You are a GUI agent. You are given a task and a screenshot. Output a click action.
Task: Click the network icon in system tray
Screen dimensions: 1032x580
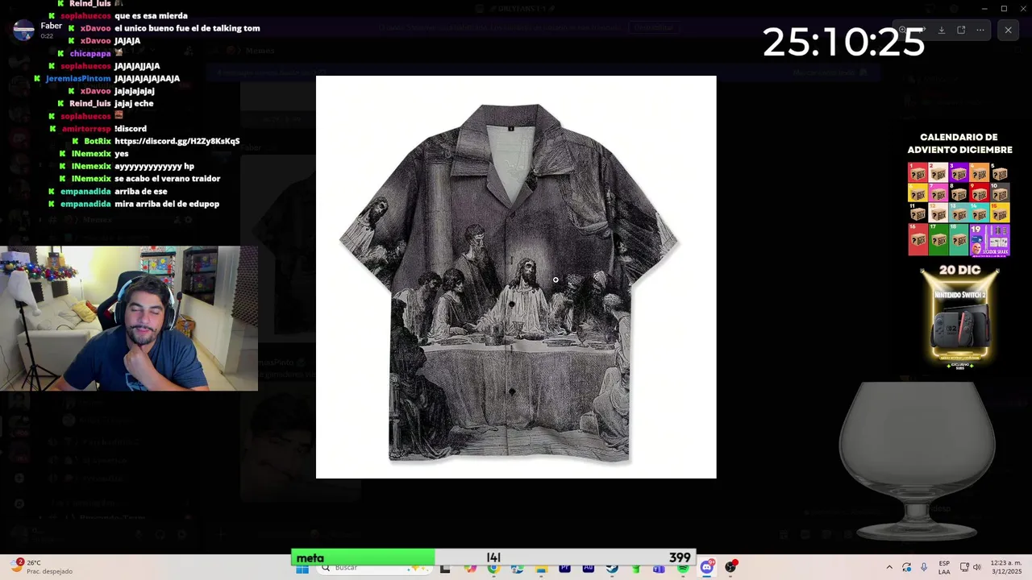(x=963, y=567)
